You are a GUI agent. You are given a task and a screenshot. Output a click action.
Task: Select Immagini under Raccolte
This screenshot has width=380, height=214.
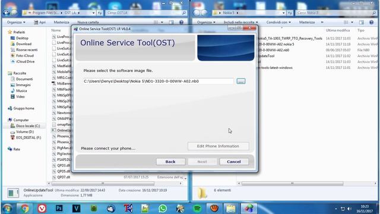point(23,84)
